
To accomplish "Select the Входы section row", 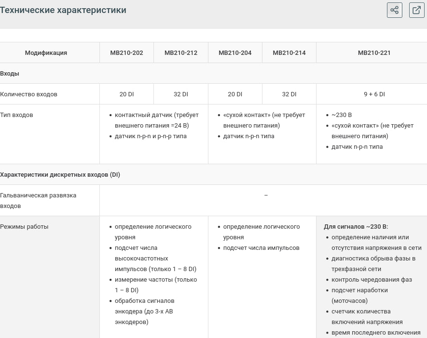I will 213,73.
